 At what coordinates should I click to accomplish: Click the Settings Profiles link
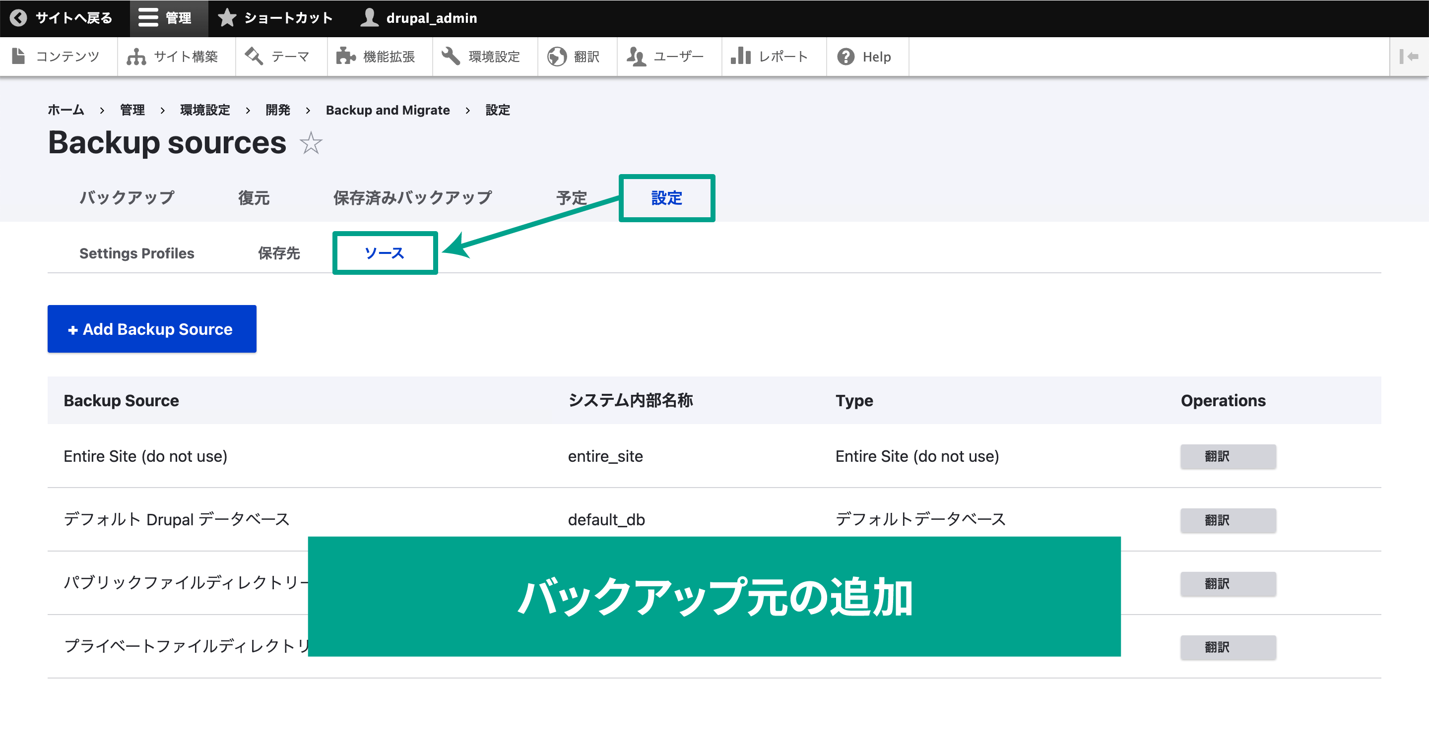(136, 253)
